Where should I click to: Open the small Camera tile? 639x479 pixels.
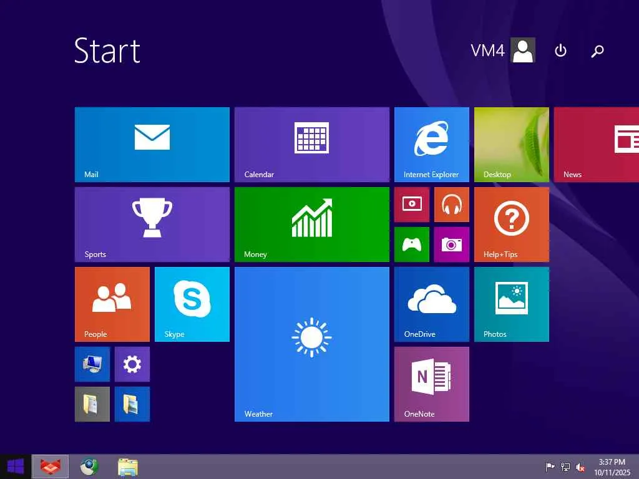452,244
